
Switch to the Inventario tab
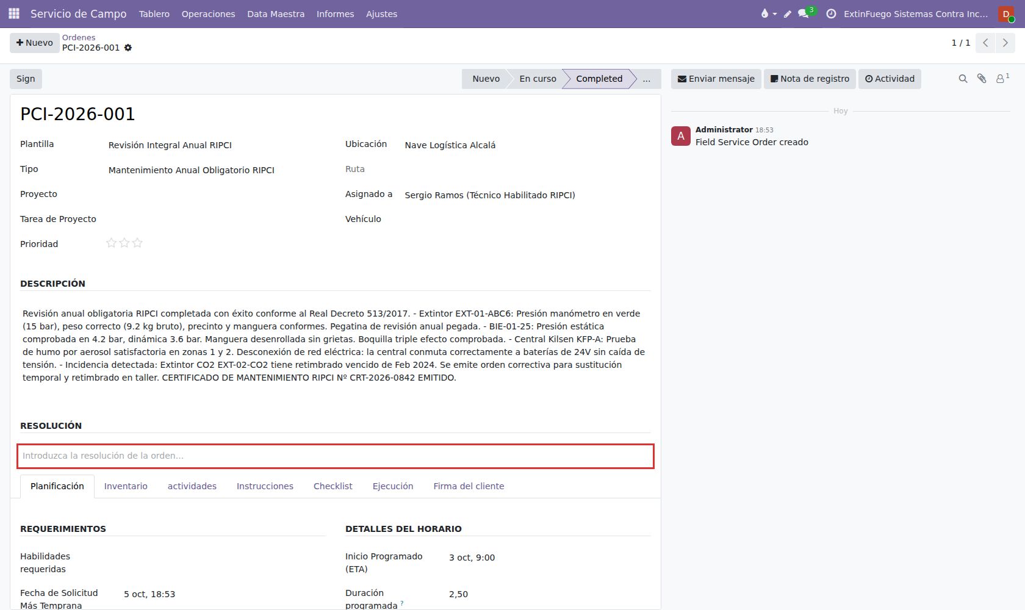click(126, 486)
